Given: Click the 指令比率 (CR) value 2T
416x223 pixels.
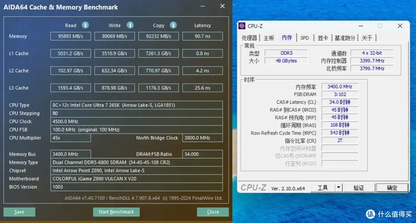Looking at the screenshot, I should 340,141.
